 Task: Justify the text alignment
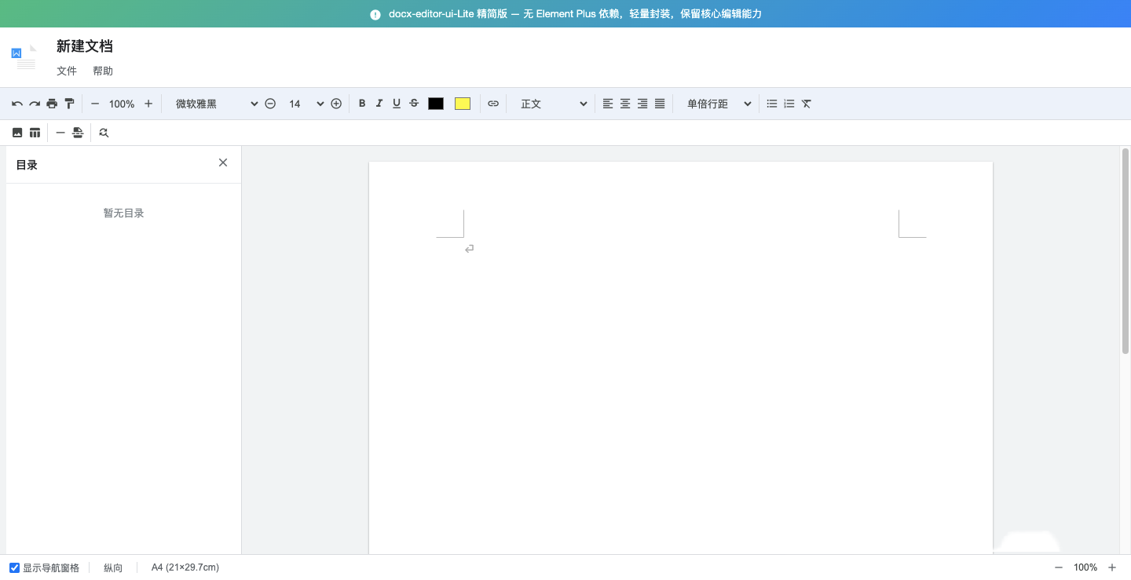pyautogui.click(x=660, y=104)
